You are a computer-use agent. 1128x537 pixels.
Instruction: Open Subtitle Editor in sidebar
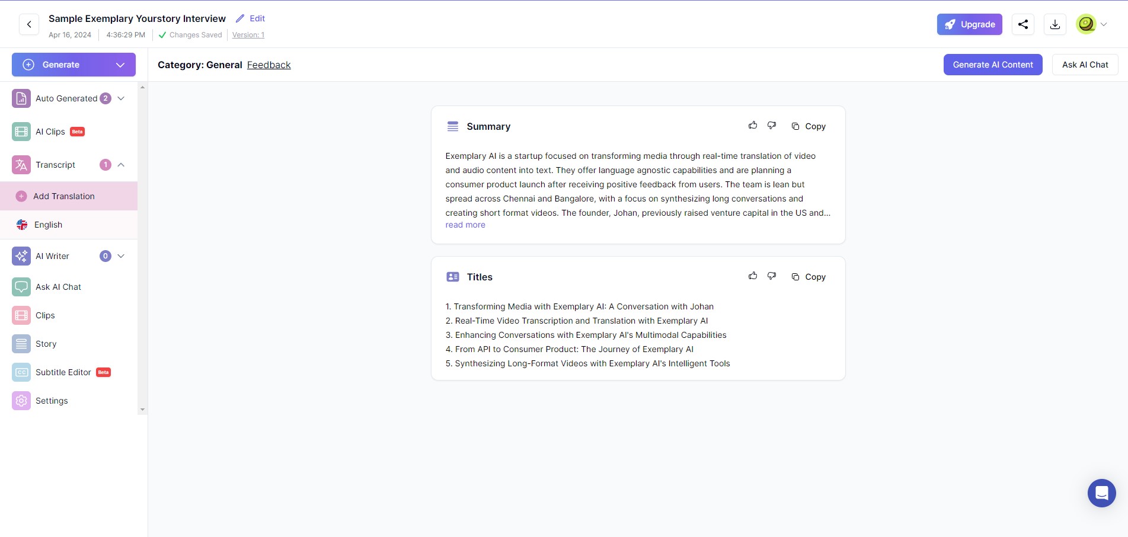[63, 372]
